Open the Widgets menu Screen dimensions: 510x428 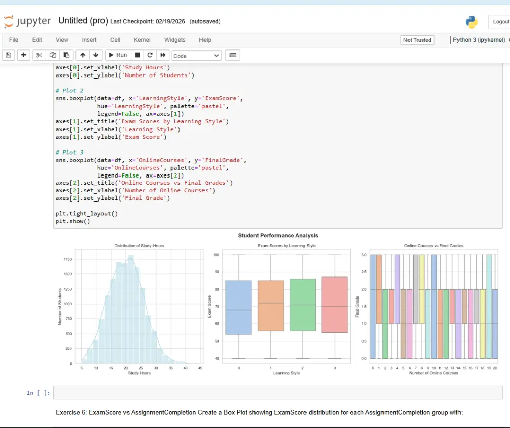[x=174, y=40]
